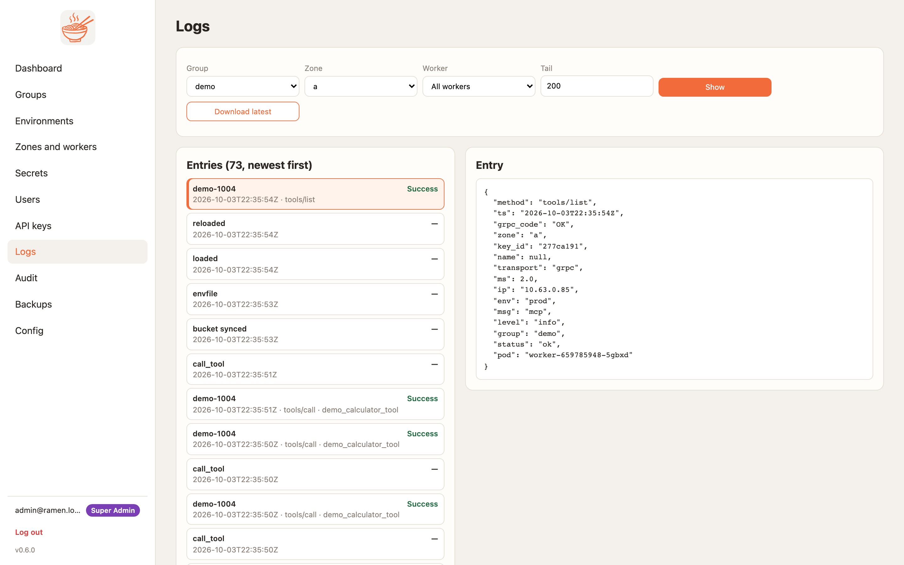Click the orange Show button
The width and height of the screenshot is (904, 565).
[715, 87]
